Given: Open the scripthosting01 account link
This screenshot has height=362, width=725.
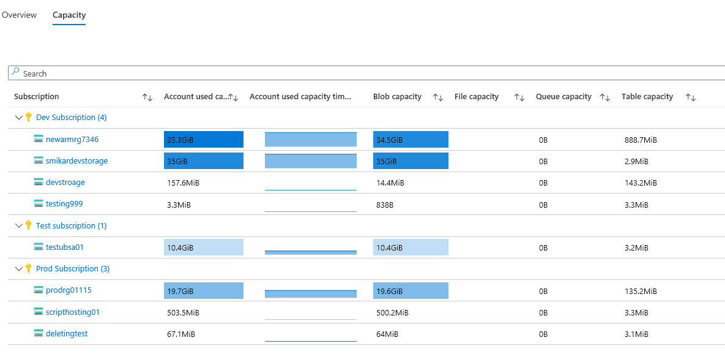Looking at the screenshot, I should tap(72, 312).
